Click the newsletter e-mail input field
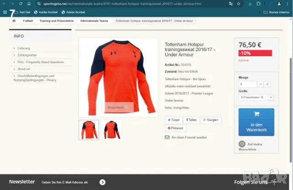Viewport: 293px width, 190px height. pos(69,182)
